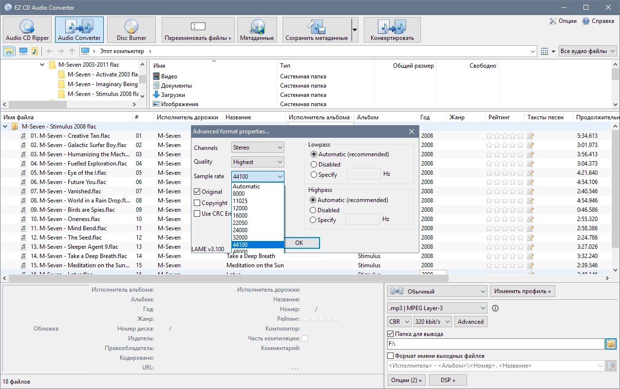Click Изменить профиль button
Image resolution: width=620 pixels, height=389 pixels.
(x=522, y=292)
